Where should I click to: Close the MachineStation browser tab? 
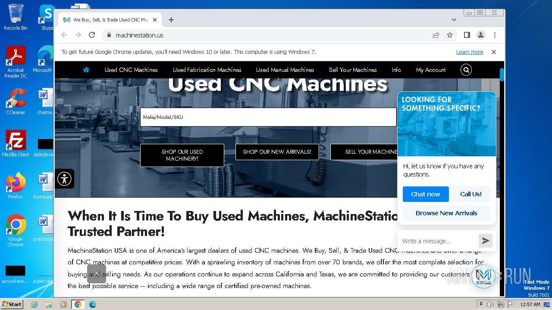[155, 20]
